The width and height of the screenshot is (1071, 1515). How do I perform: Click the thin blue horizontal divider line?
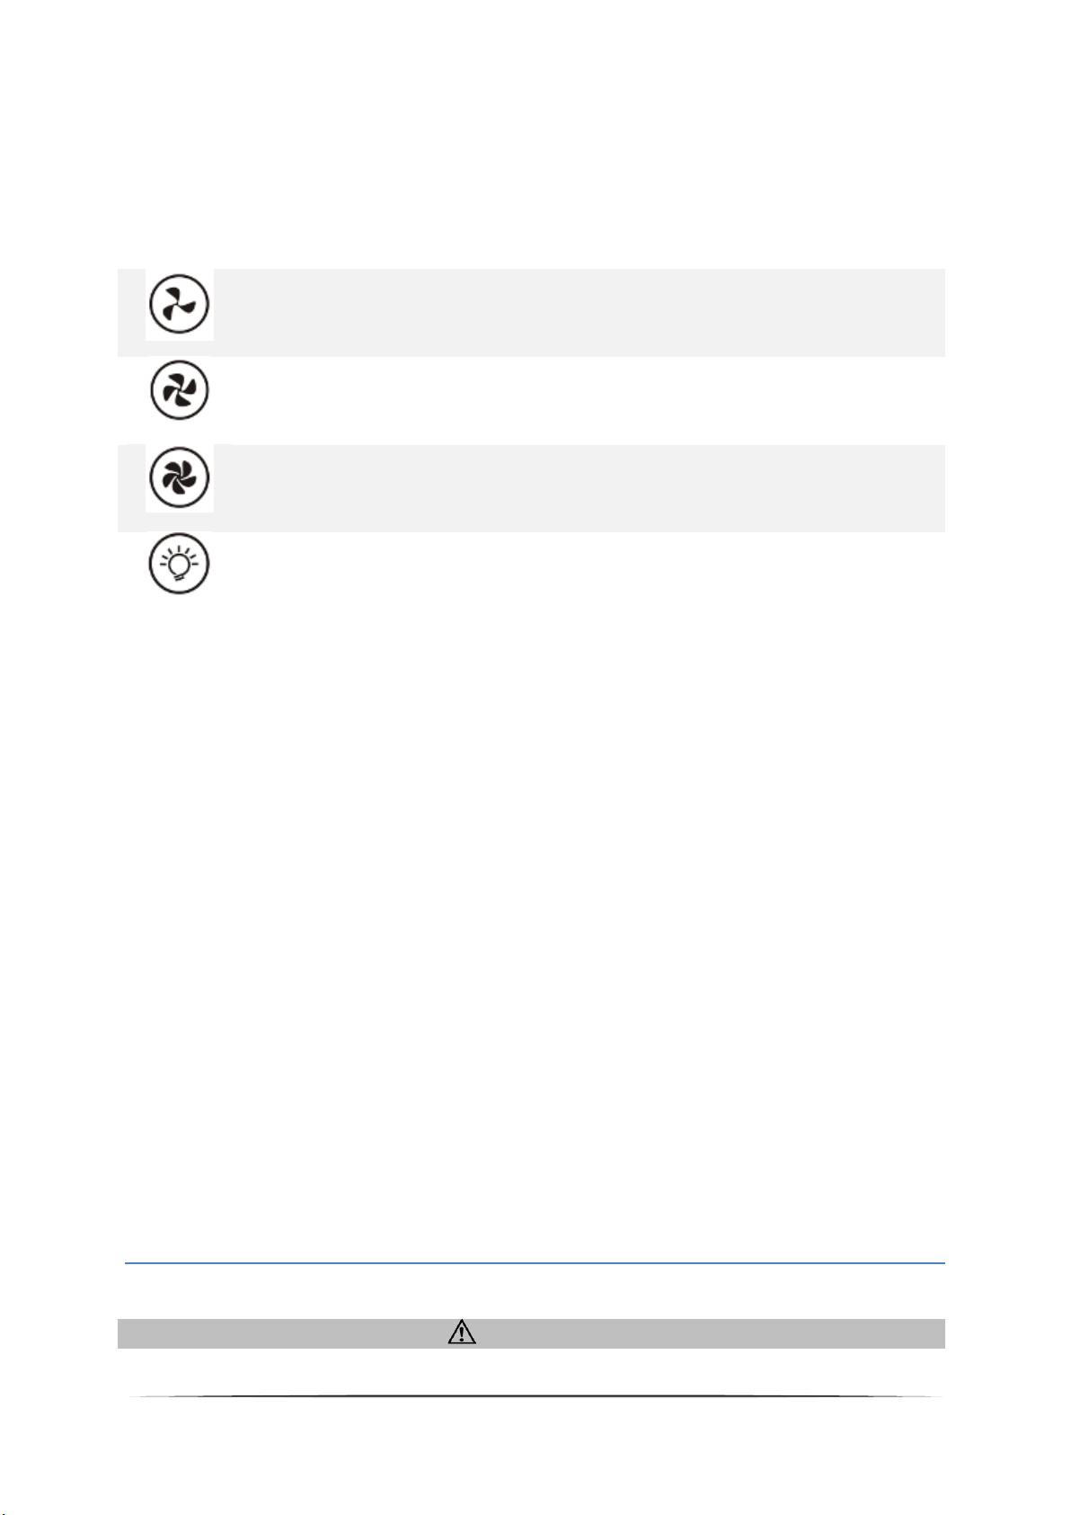pyautogui.click(x=535, y=1263)
